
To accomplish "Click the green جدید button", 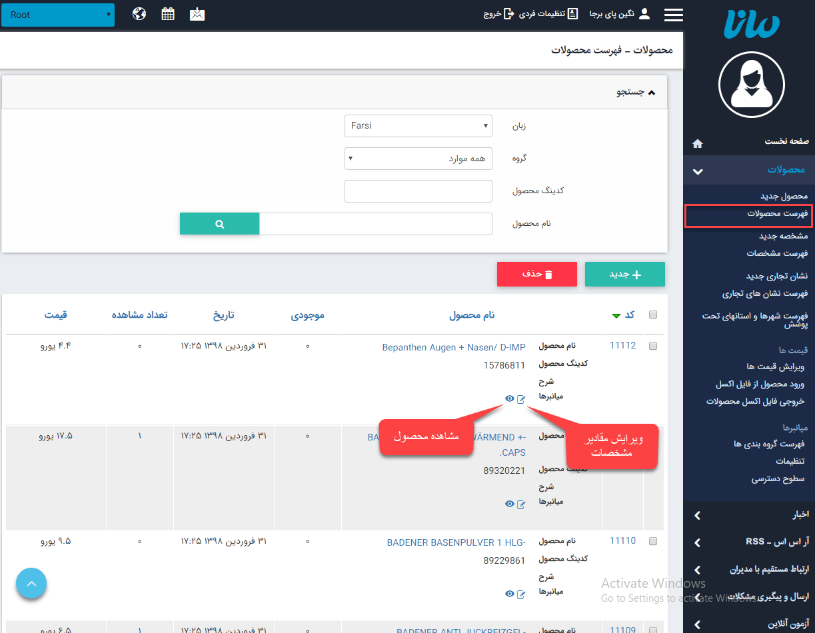I will [x=624, y=275].
